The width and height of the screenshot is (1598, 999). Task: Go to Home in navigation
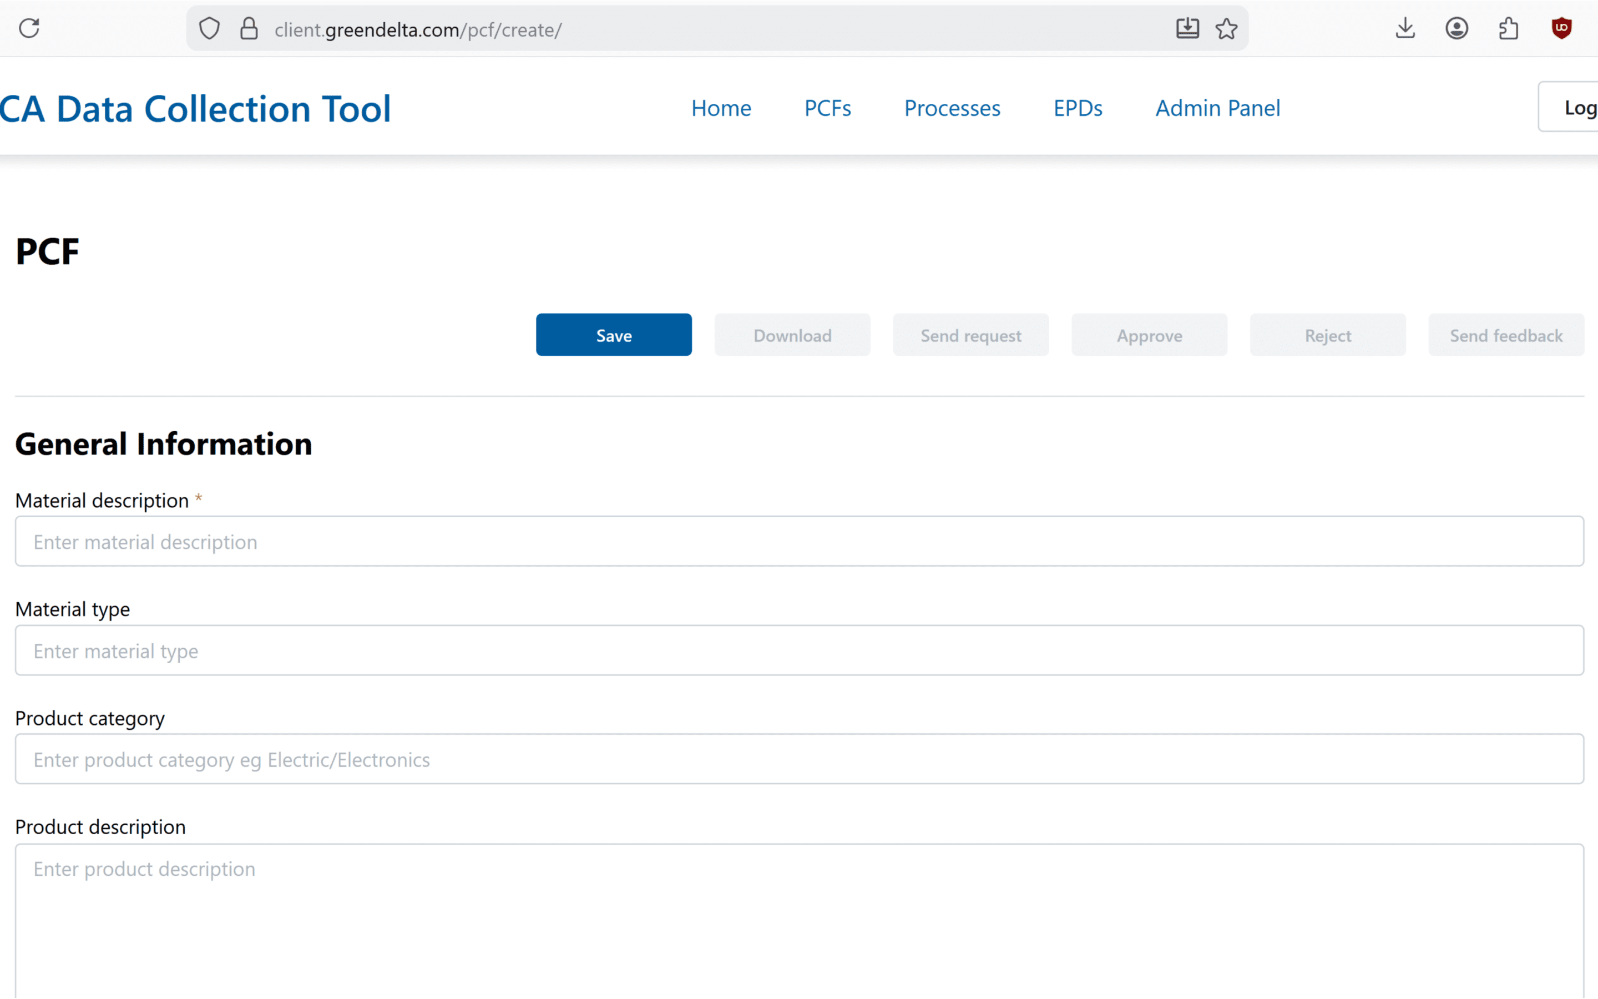[x=721, y=108]
